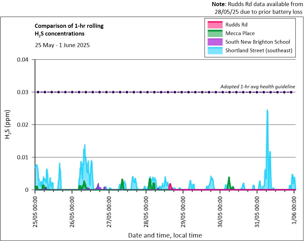The image size is (305, 241).
Task: Select the Mecca Place legend label
Action: [x=240, y=34]
